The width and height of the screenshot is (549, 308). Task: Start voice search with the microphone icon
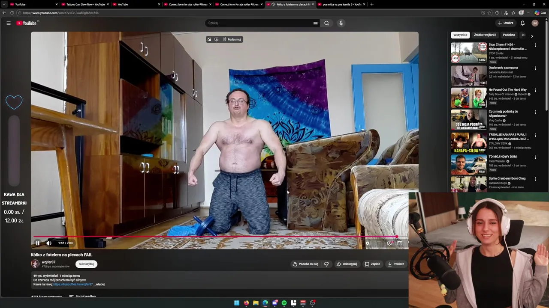pos(341,23)
